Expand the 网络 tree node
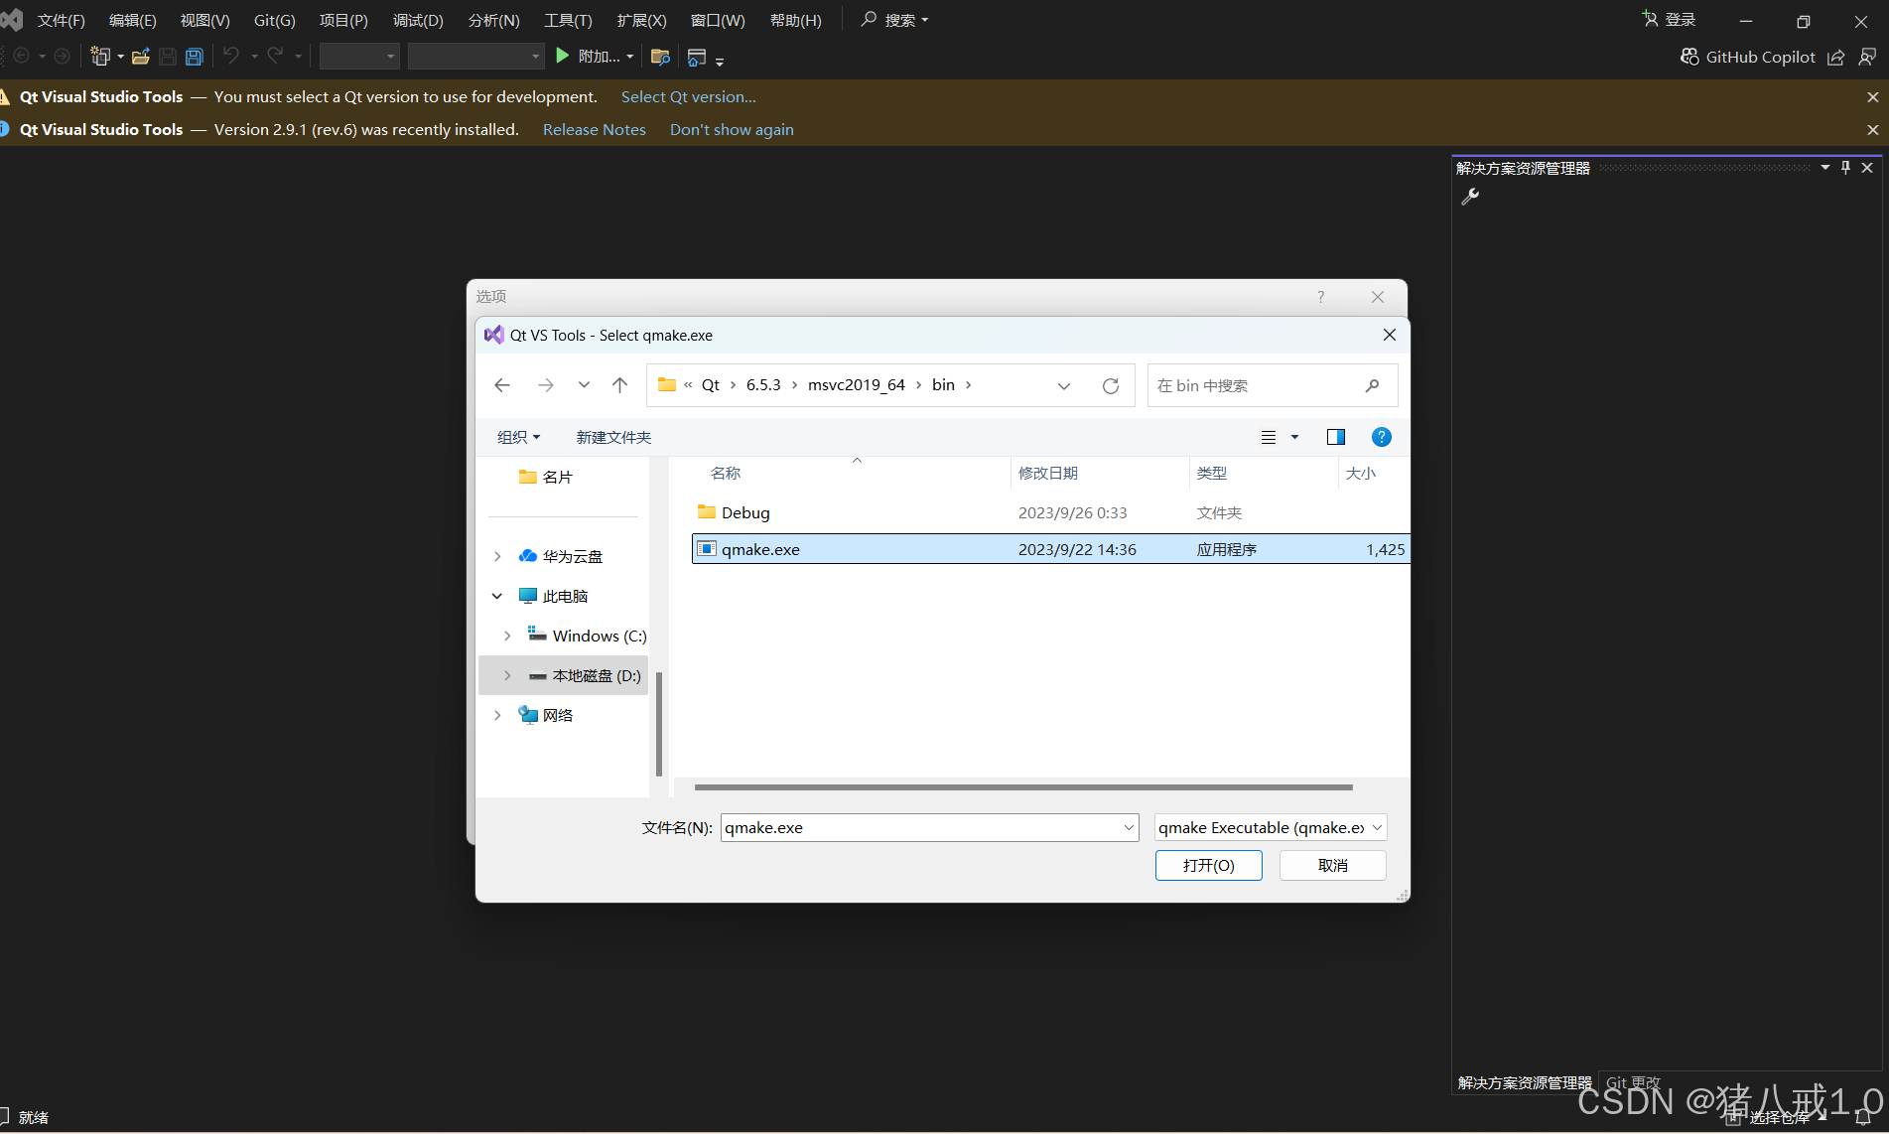Viewport: 1889px width, 1134px height. (x=497, y=715)
